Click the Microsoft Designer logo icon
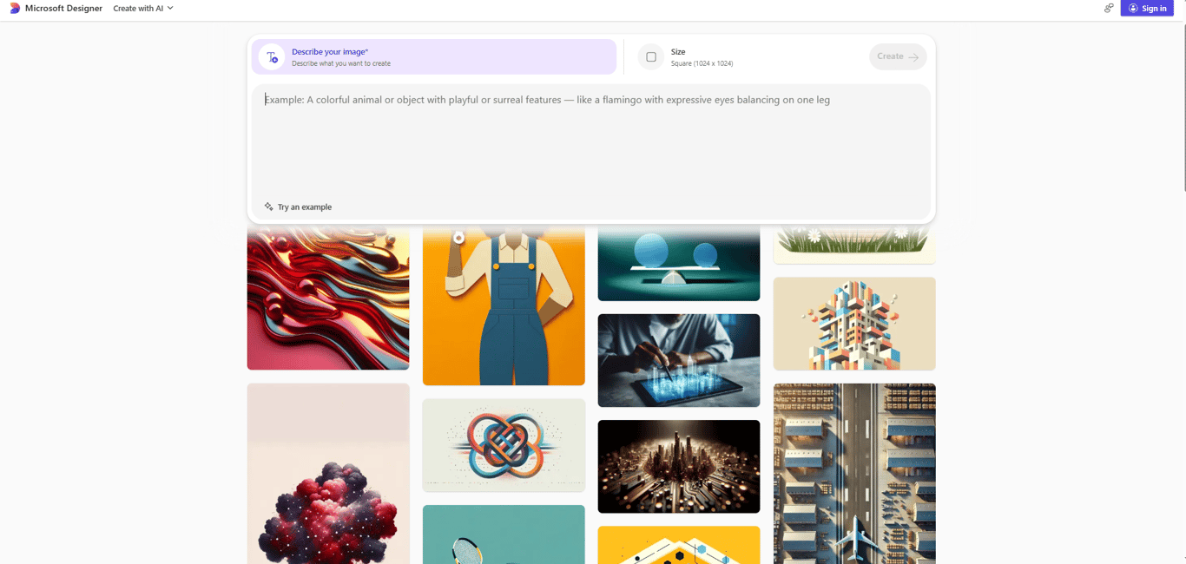 tap(14, 9)
